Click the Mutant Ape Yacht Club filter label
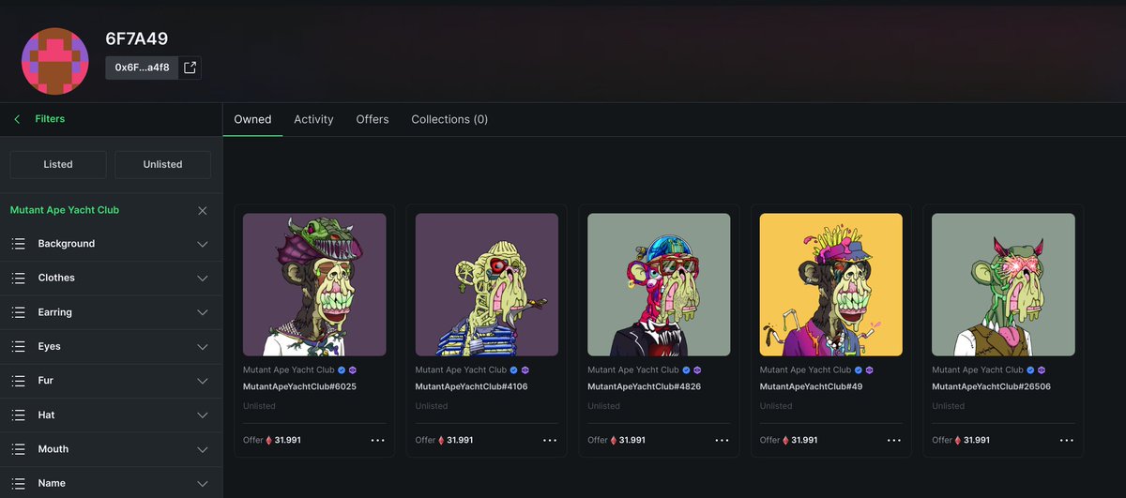The height and width of the screenshot is (498, 1126). [65, 210]
